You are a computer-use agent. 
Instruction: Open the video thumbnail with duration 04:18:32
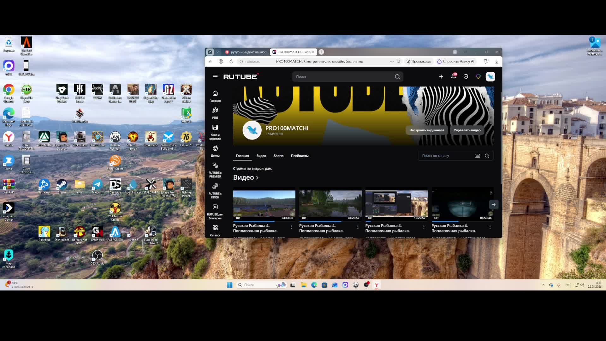[264, 205]
